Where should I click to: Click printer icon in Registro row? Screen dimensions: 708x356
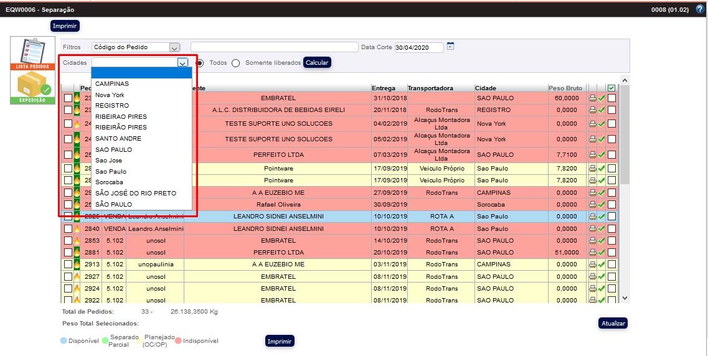(x=593, y=110)
